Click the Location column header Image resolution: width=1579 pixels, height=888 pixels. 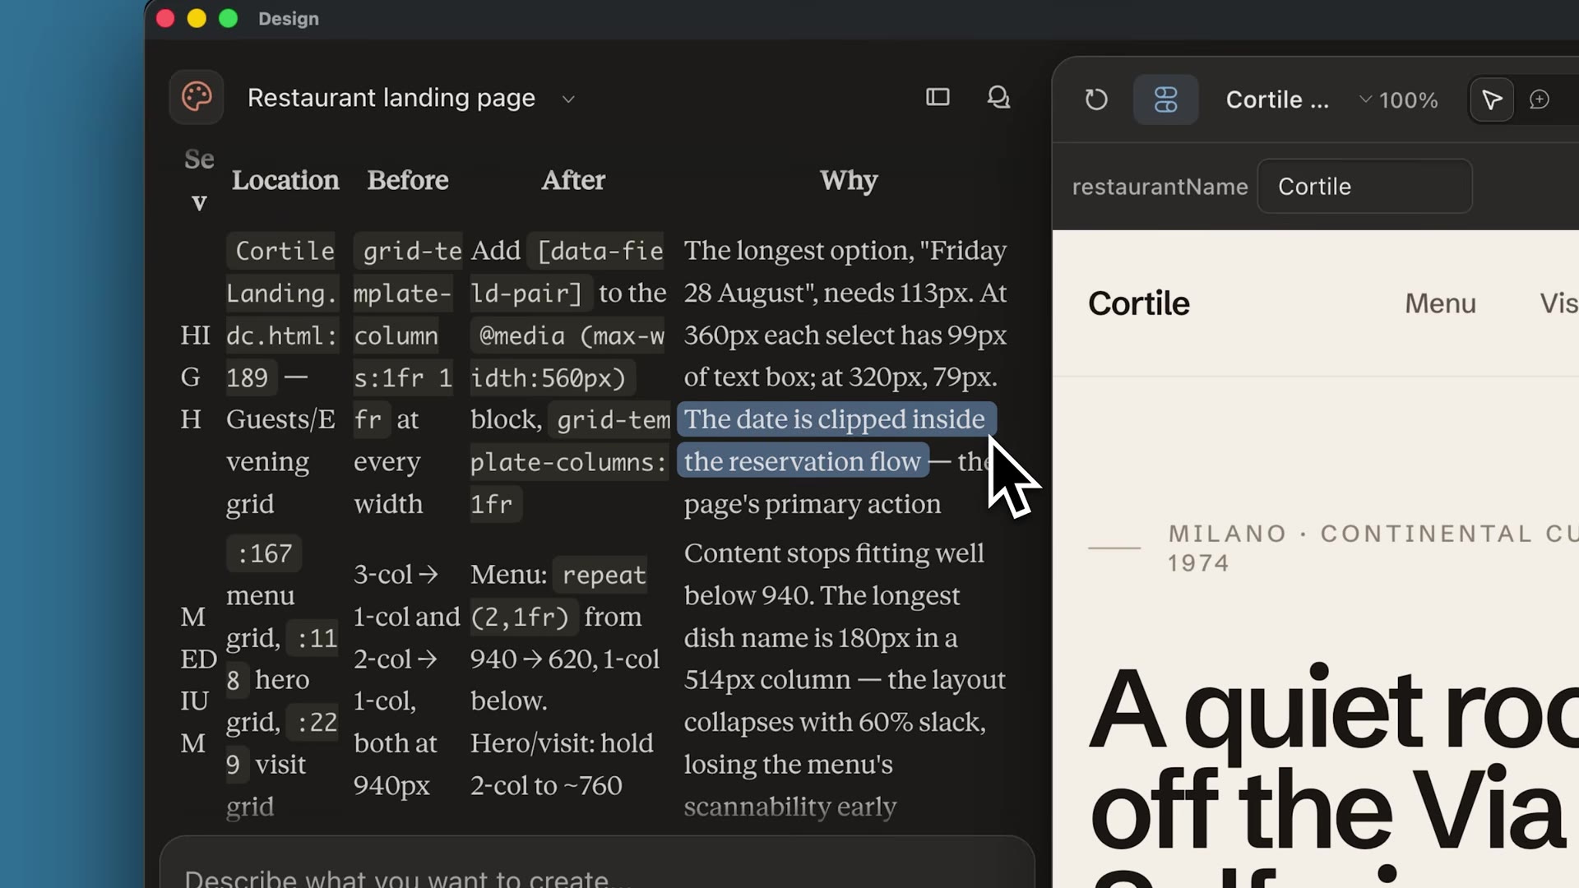pos(285,180)
